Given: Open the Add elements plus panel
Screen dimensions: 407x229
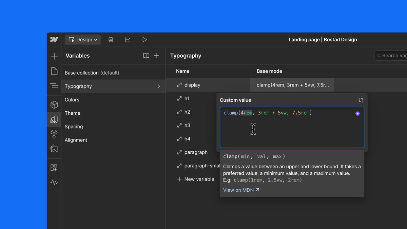Looking at the screenshot, I should 54,56.
